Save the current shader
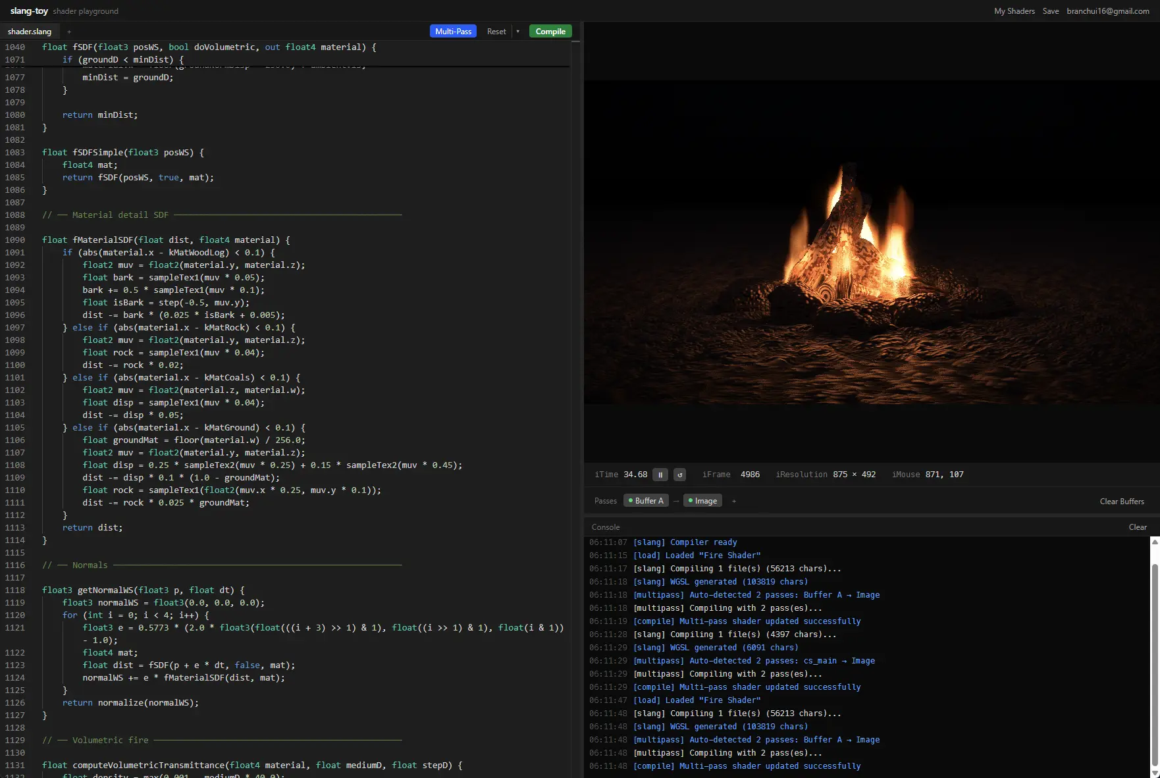This screenshot has height=778, width=1160. coord(1051,11)
